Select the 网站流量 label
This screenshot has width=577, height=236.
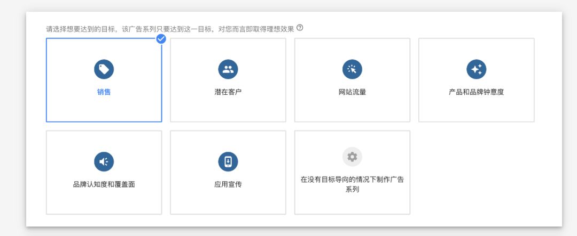click(x=352, y=92)
